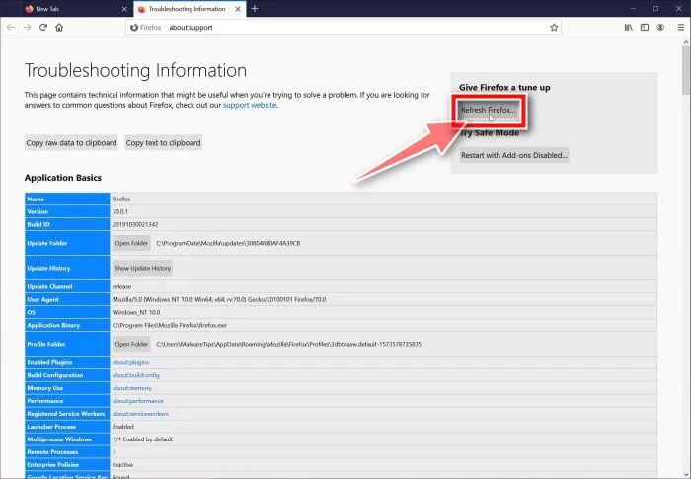Image resolution: width=691 pixels, height=479 pixels.
Task: Open the about:memory link
Action: click(x=131, y=388)
